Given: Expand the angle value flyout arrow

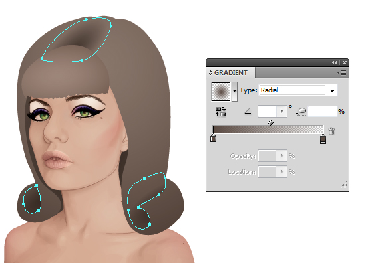Looking at the screenshot, I should (x=281, y=111).
